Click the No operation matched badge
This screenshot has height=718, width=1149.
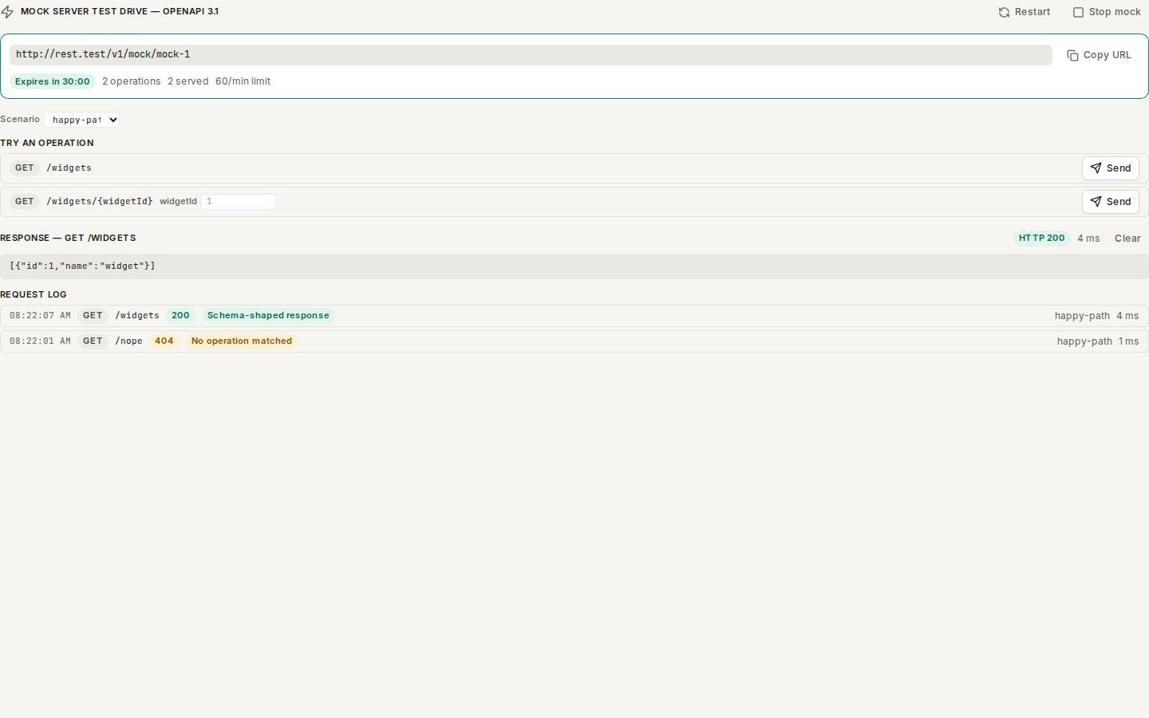click(x=242, y=341)
